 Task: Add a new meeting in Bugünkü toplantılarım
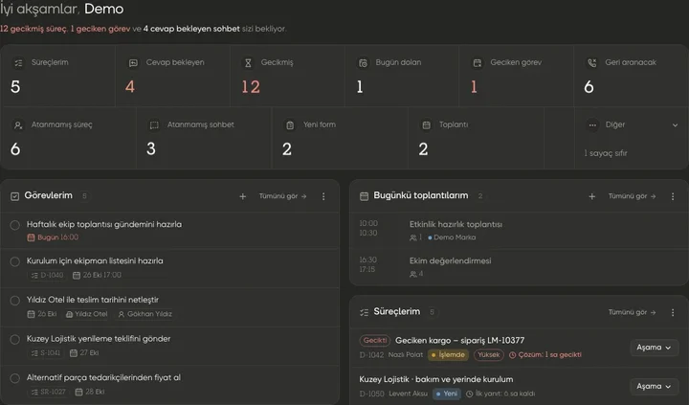(x=592, y=196)
